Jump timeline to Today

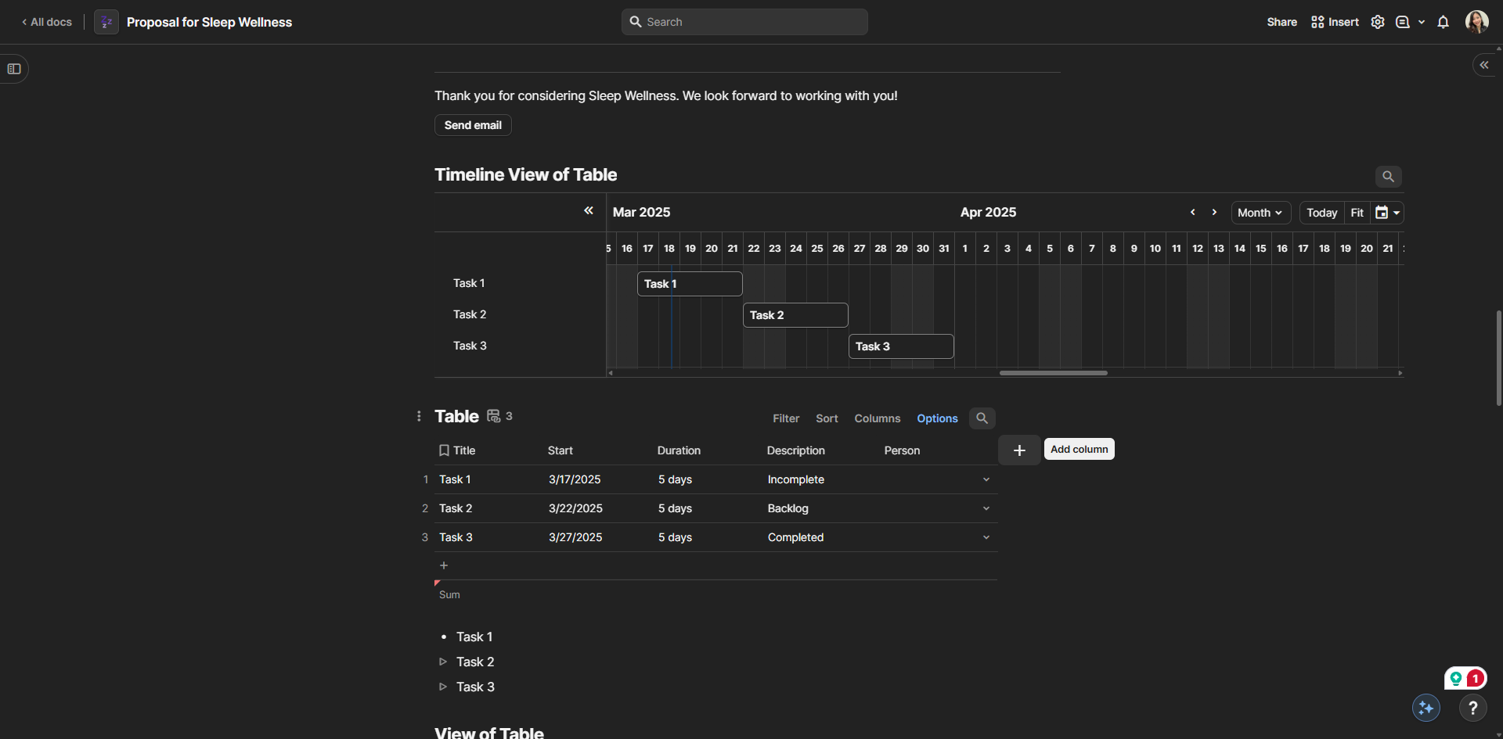(x=1322, y=213)
